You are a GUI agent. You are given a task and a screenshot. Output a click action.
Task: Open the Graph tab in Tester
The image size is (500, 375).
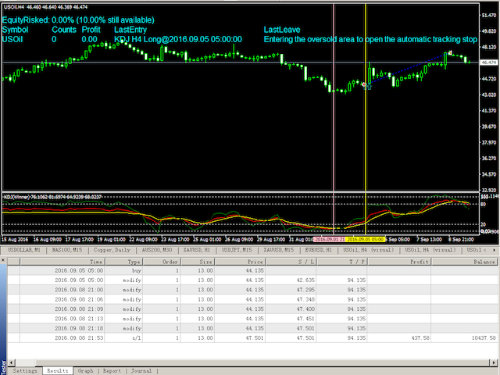pyautogui.click(x=85, y=370)
